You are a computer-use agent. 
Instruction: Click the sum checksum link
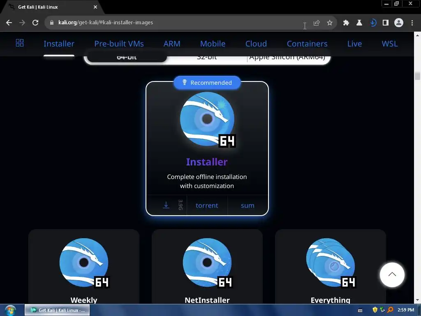click(x=248, y=205)
